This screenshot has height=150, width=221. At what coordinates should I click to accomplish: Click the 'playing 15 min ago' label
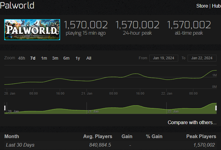pos(86,33)
